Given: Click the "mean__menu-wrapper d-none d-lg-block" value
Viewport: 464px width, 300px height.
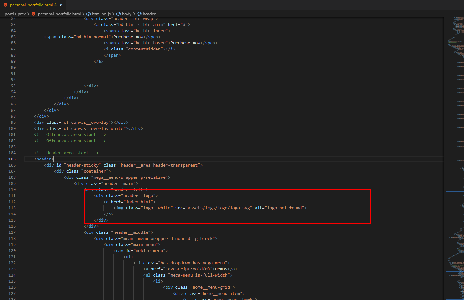Looking at the screenshot, I should (x=168, y=239).
